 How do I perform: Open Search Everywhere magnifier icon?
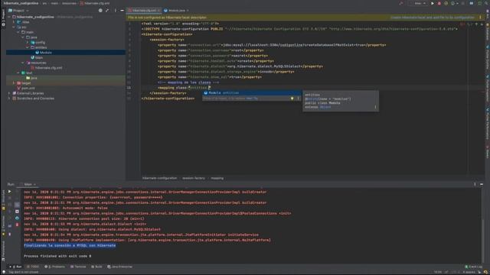coord(487,3)
